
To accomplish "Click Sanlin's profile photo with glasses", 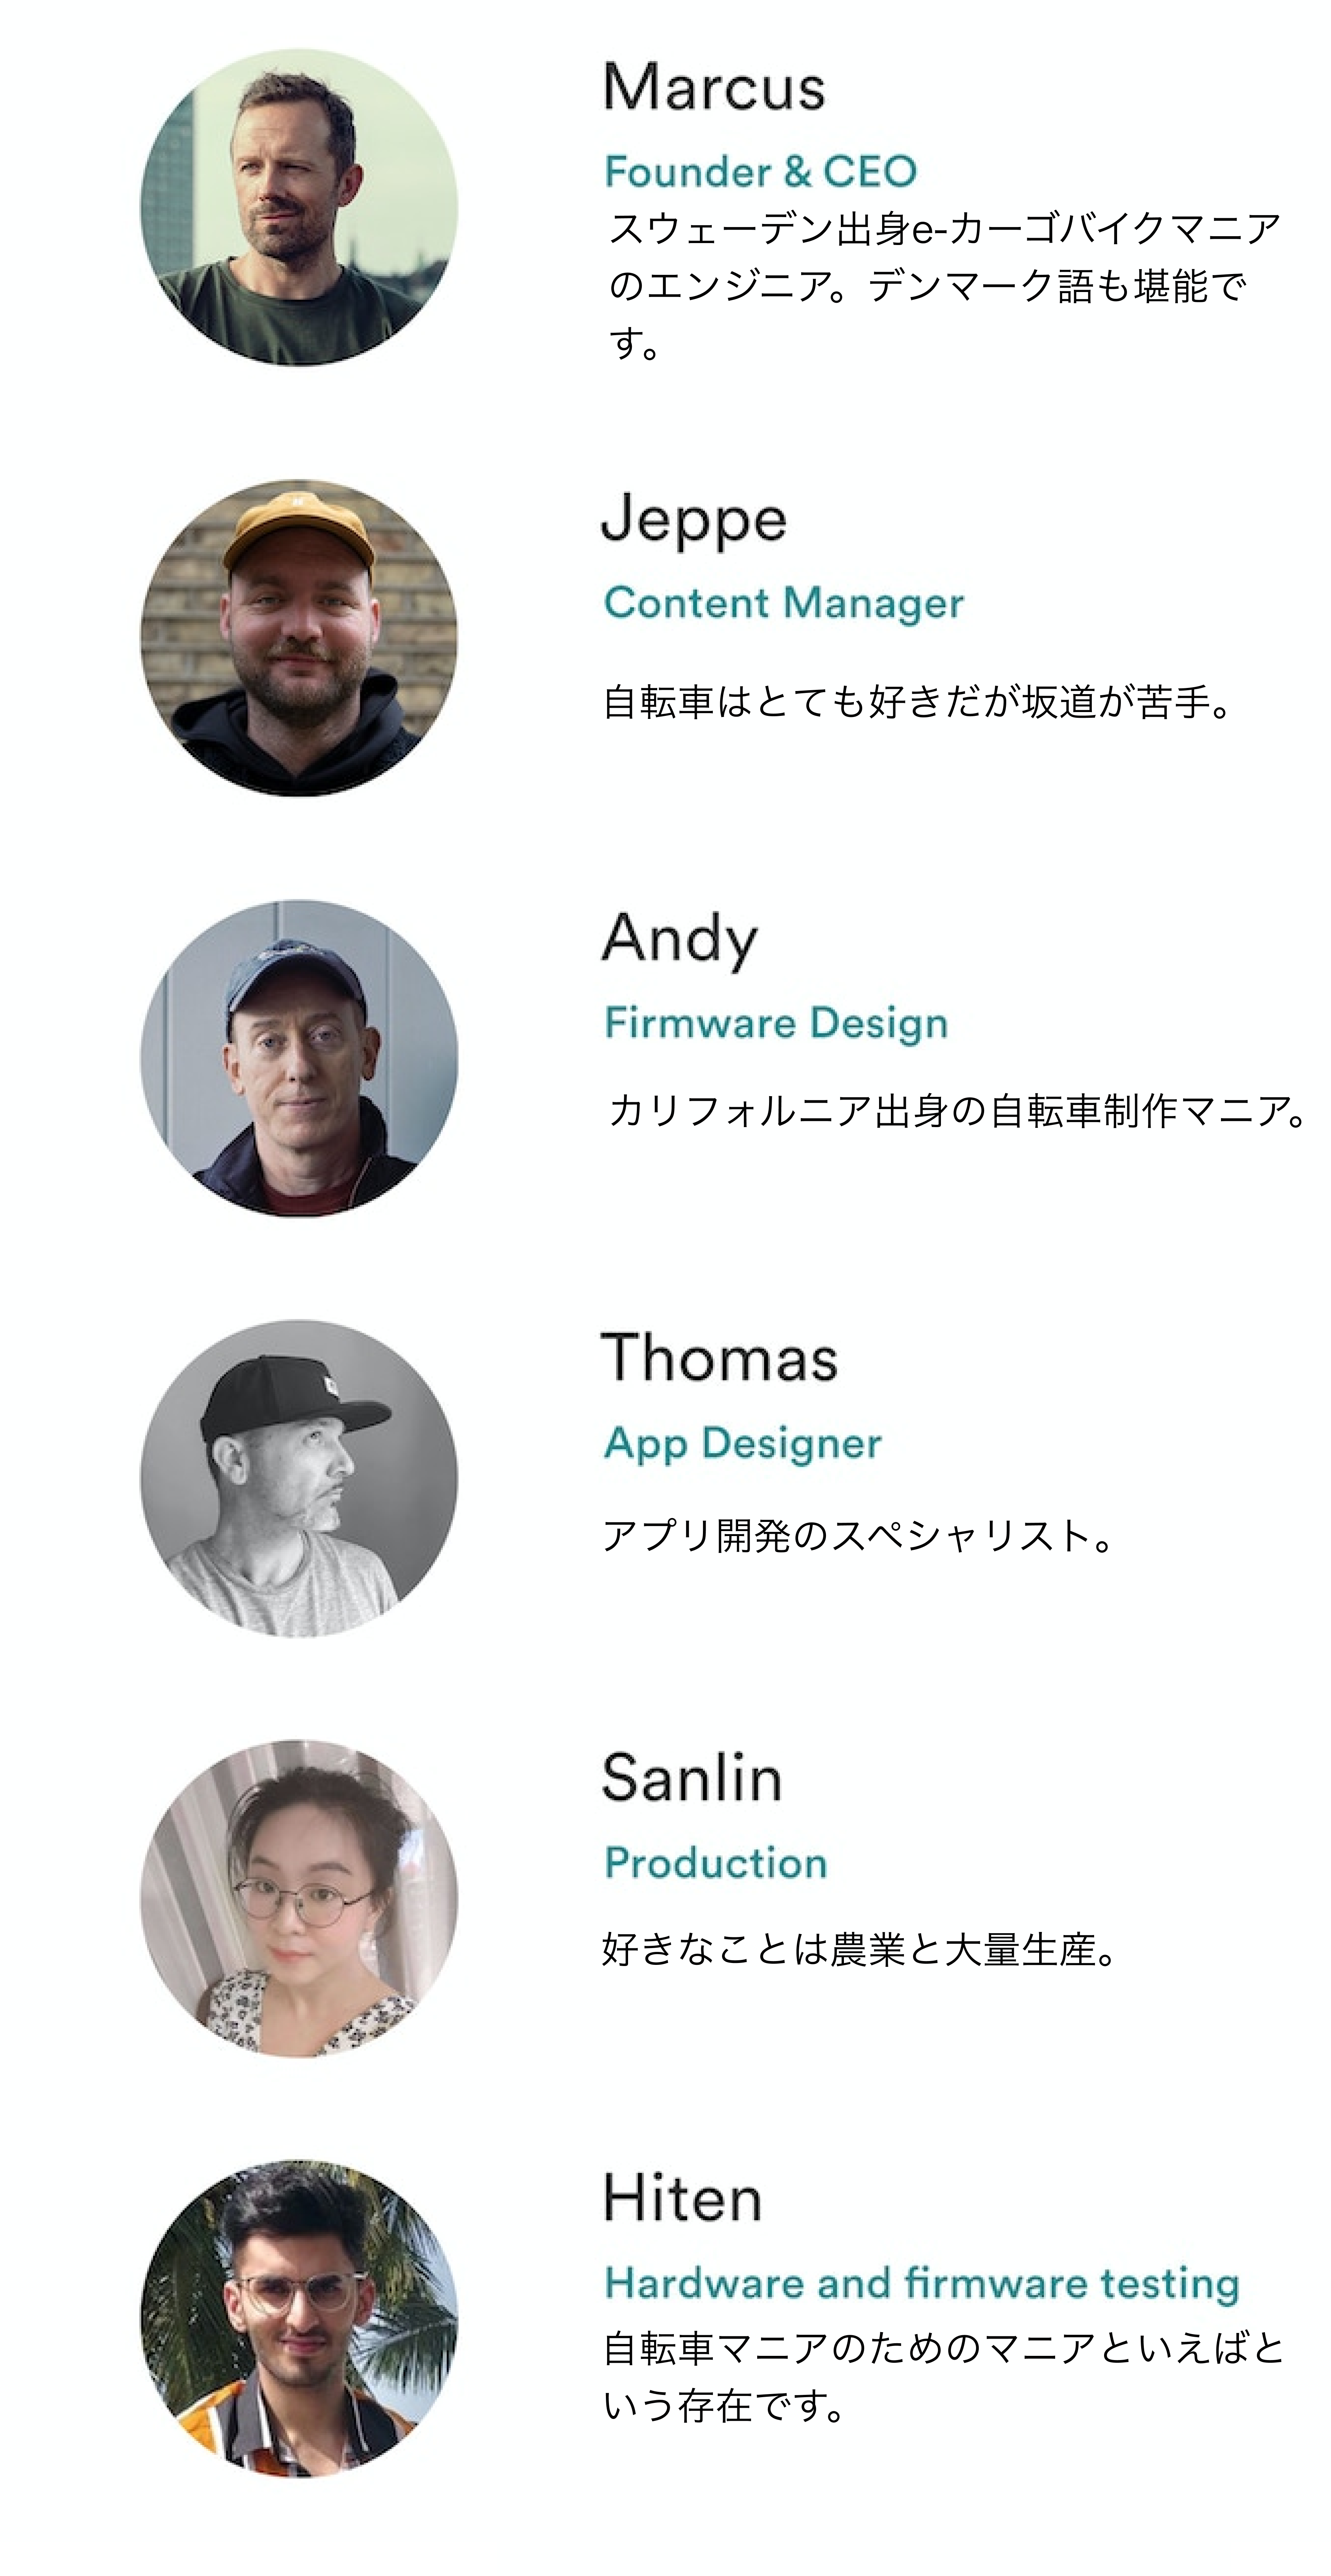I will (299, 1898).
